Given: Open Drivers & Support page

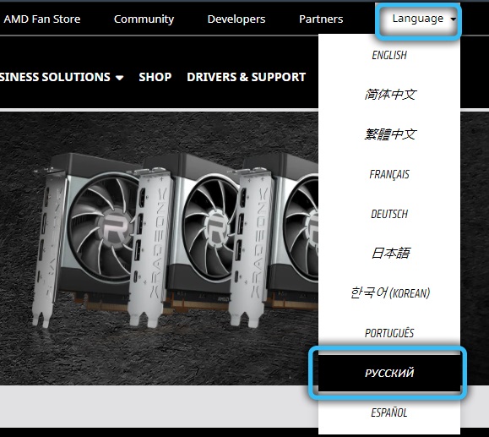Looking at the screenshot, I should coord(246,77).
